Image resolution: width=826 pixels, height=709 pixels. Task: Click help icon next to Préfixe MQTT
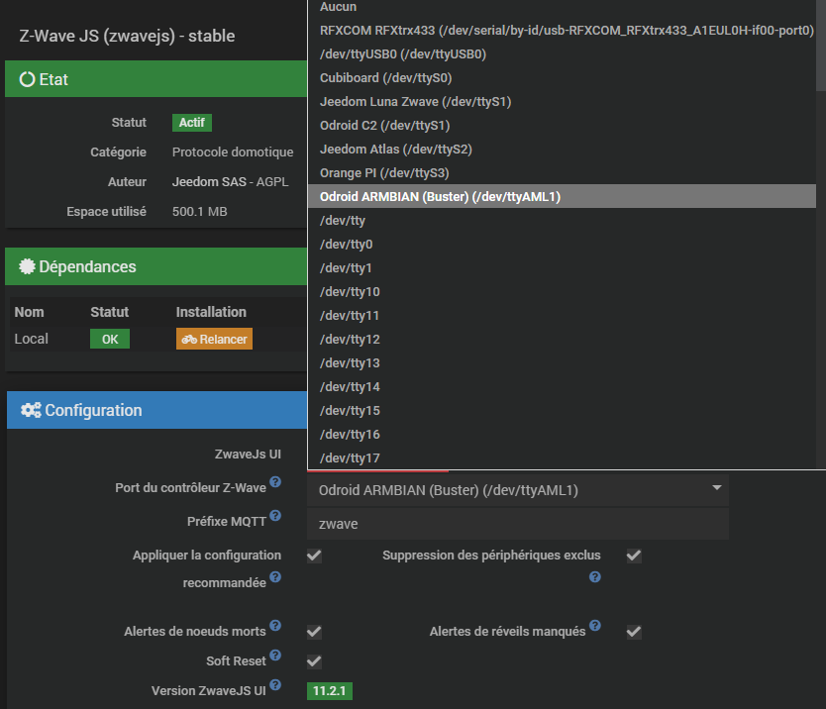(275, 516)
